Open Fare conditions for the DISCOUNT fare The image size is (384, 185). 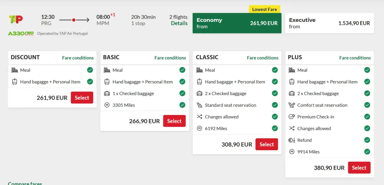tap(78, 58)
